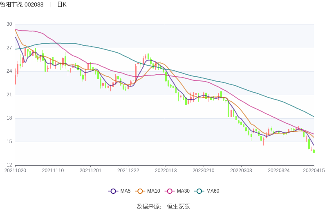Select the 日K chart period label
This screenshot has height=211, width=327.
(x=62, y=4)
